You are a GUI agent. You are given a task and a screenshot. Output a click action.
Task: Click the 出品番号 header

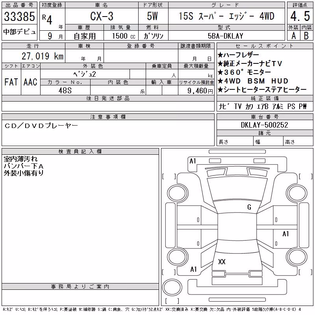(19, 5)
